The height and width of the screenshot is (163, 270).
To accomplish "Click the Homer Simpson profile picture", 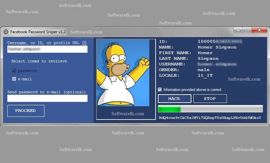I will 123,73.
